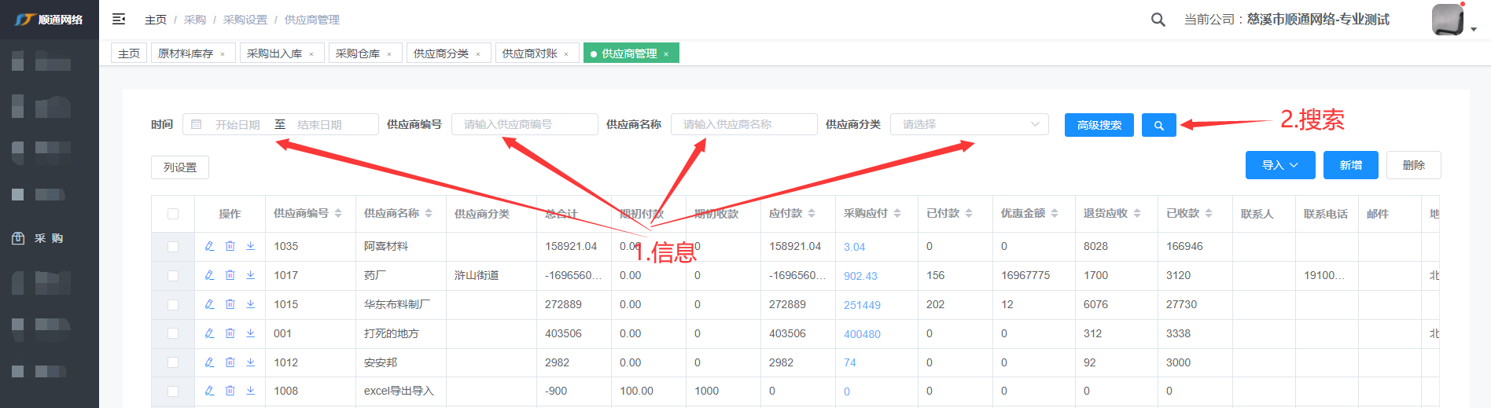
Task: Click the calendar icon in date field
Action: click(x=197, y=124)
